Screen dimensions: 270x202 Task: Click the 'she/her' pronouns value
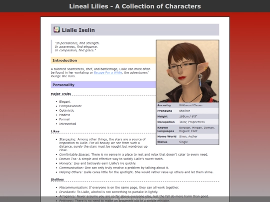(184, 111)
